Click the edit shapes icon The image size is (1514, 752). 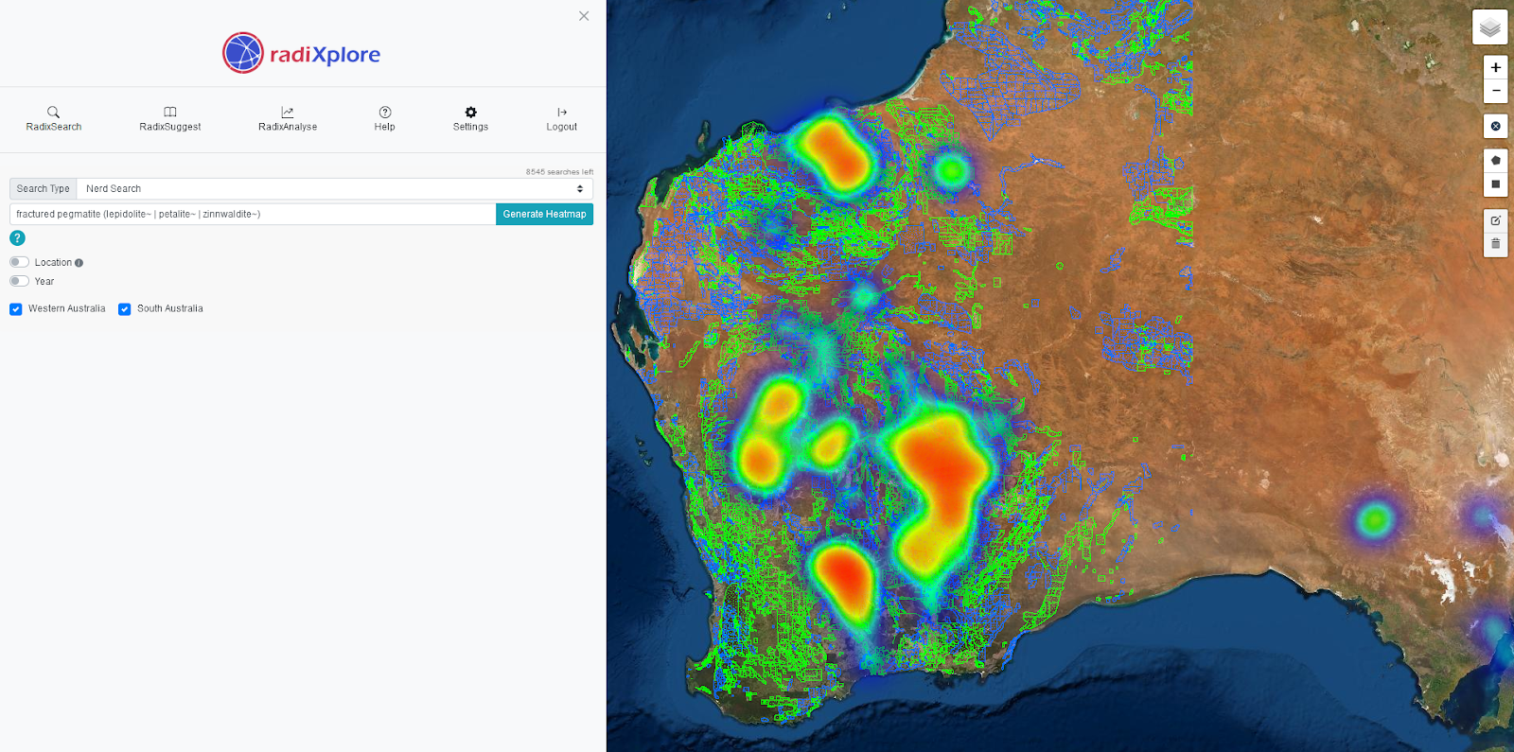(x=1495, y=220)
